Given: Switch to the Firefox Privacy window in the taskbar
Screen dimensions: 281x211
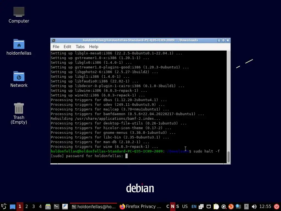Looking at the screenshot, I should [140, 207].
